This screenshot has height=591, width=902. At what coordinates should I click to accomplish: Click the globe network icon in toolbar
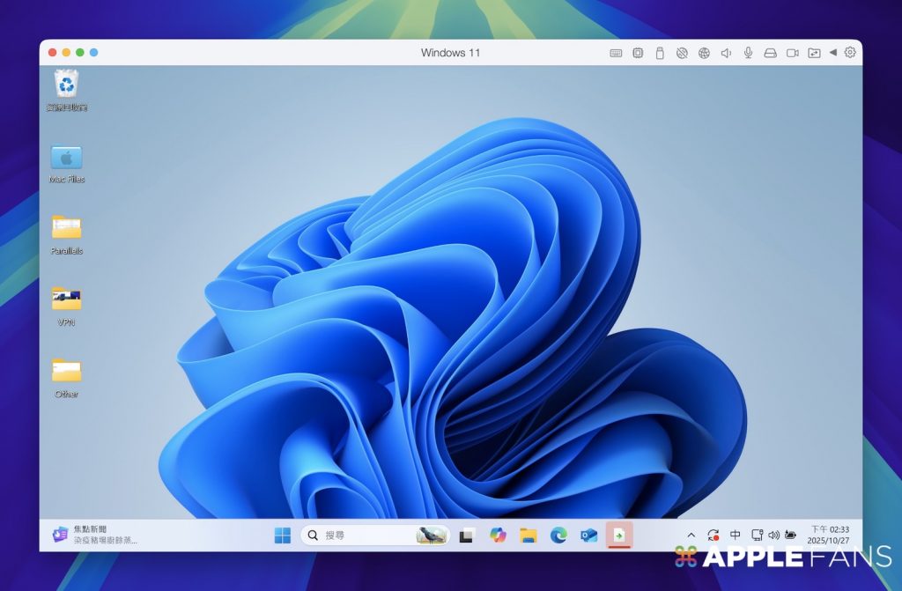pyautogui.click(x=704, y=53)
